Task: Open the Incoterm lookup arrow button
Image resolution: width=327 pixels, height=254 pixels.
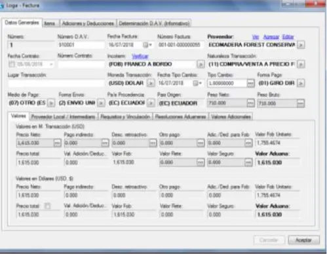Action: pos(201,64)
